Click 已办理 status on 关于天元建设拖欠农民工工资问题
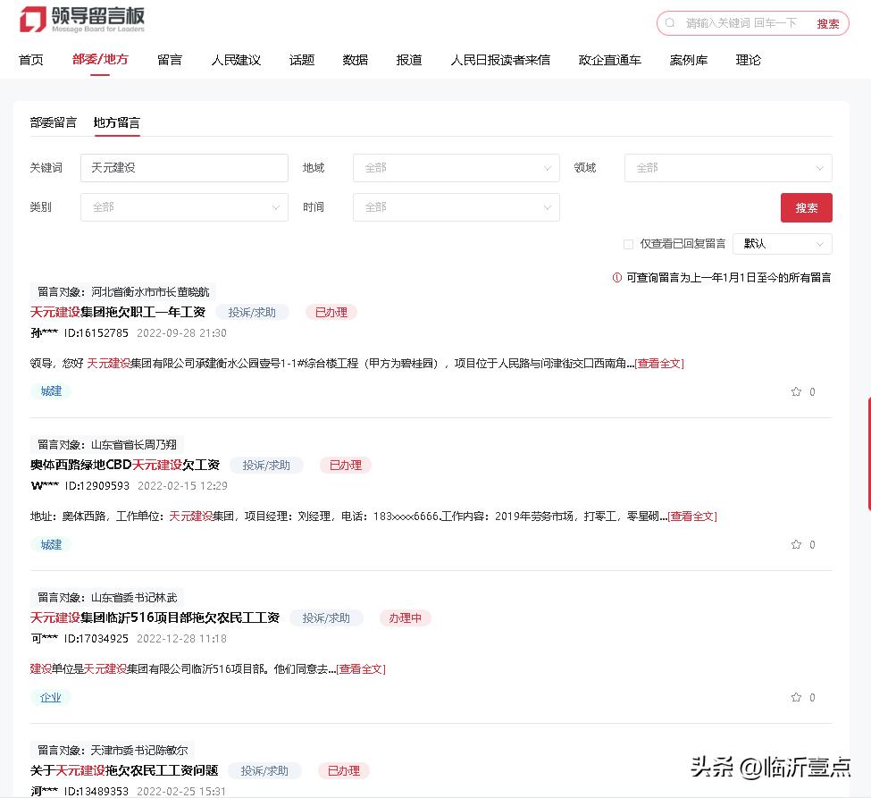This screenshot has height=798, width=871. pyautogui.click(x=344, y=771)
